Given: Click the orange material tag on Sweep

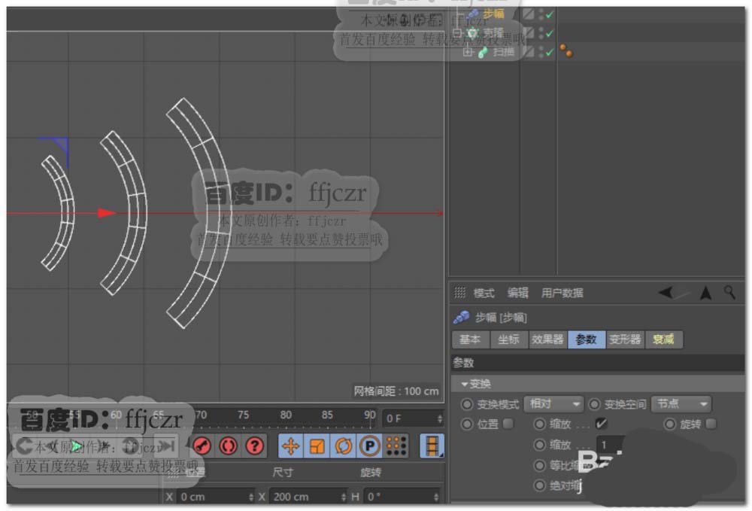Looking at the screenshot, I should (566, 51).
